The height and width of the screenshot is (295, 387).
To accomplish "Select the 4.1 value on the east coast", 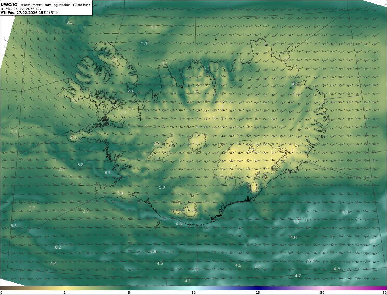I will pos(295,84).
